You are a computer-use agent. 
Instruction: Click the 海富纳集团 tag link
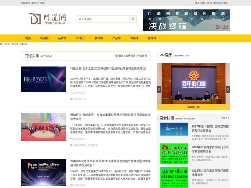80,145
